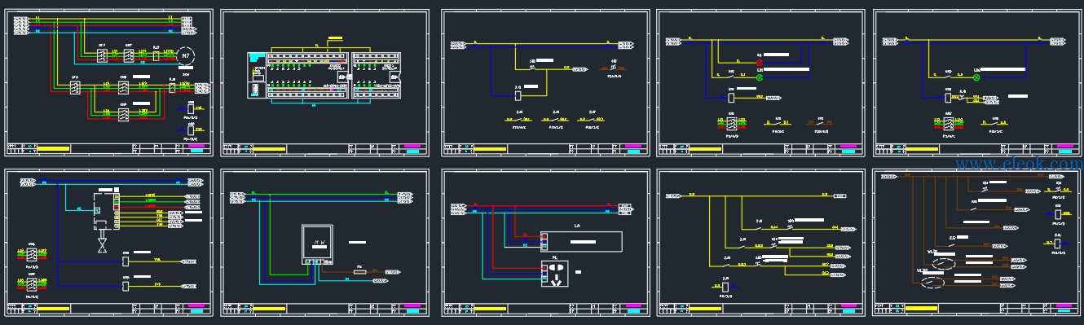Open the motor power circuit sheet
Viewport: 1084px width, 325px height.
[x=109, y=82]
